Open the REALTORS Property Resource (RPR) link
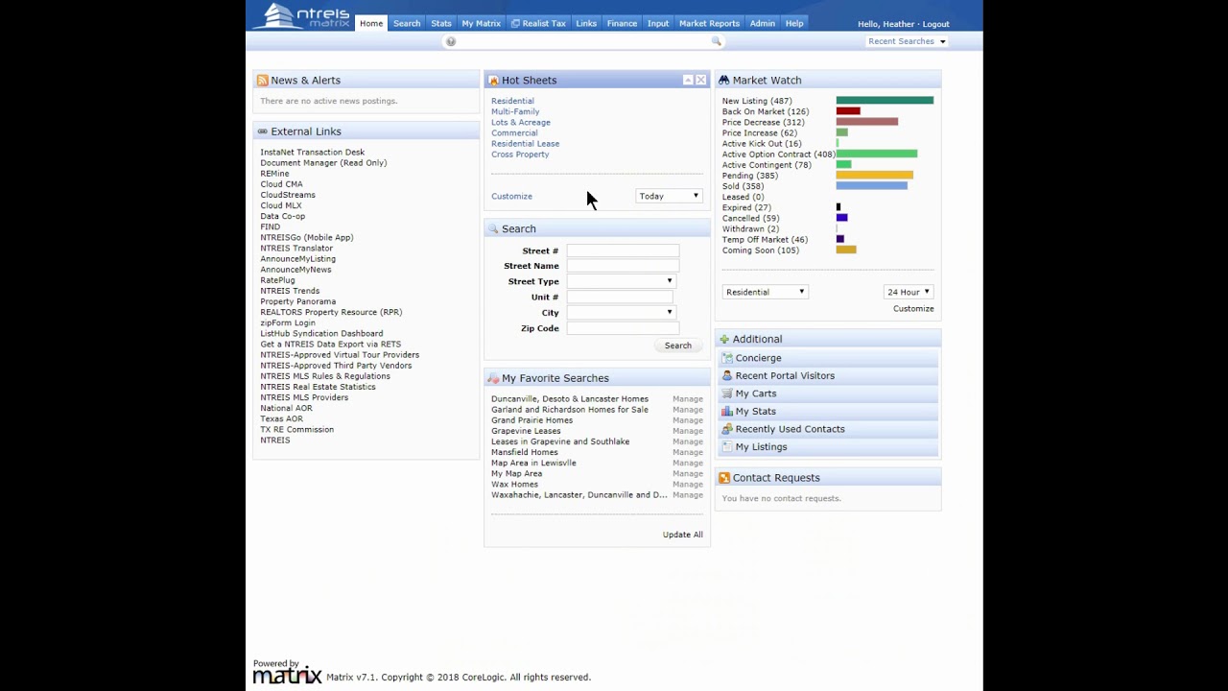 [331, 312]
